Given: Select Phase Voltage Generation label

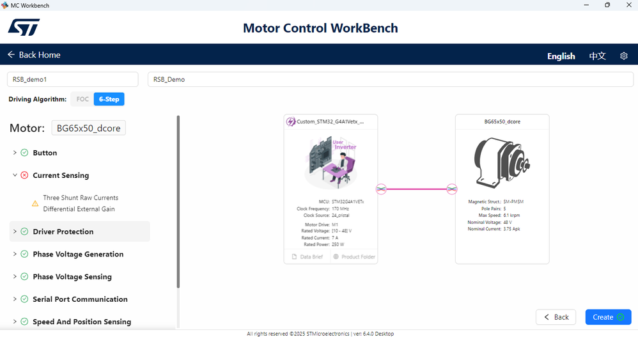Looking at the screenshot, I should 78,254.
